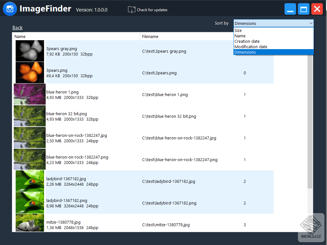Click path 'C:\test\blue-heron 1.png'

coord(165,94)
